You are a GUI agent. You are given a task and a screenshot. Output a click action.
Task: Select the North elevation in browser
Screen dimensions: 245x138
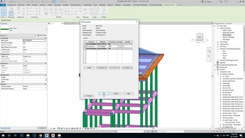pyautogui.click(x=224, y=53)
